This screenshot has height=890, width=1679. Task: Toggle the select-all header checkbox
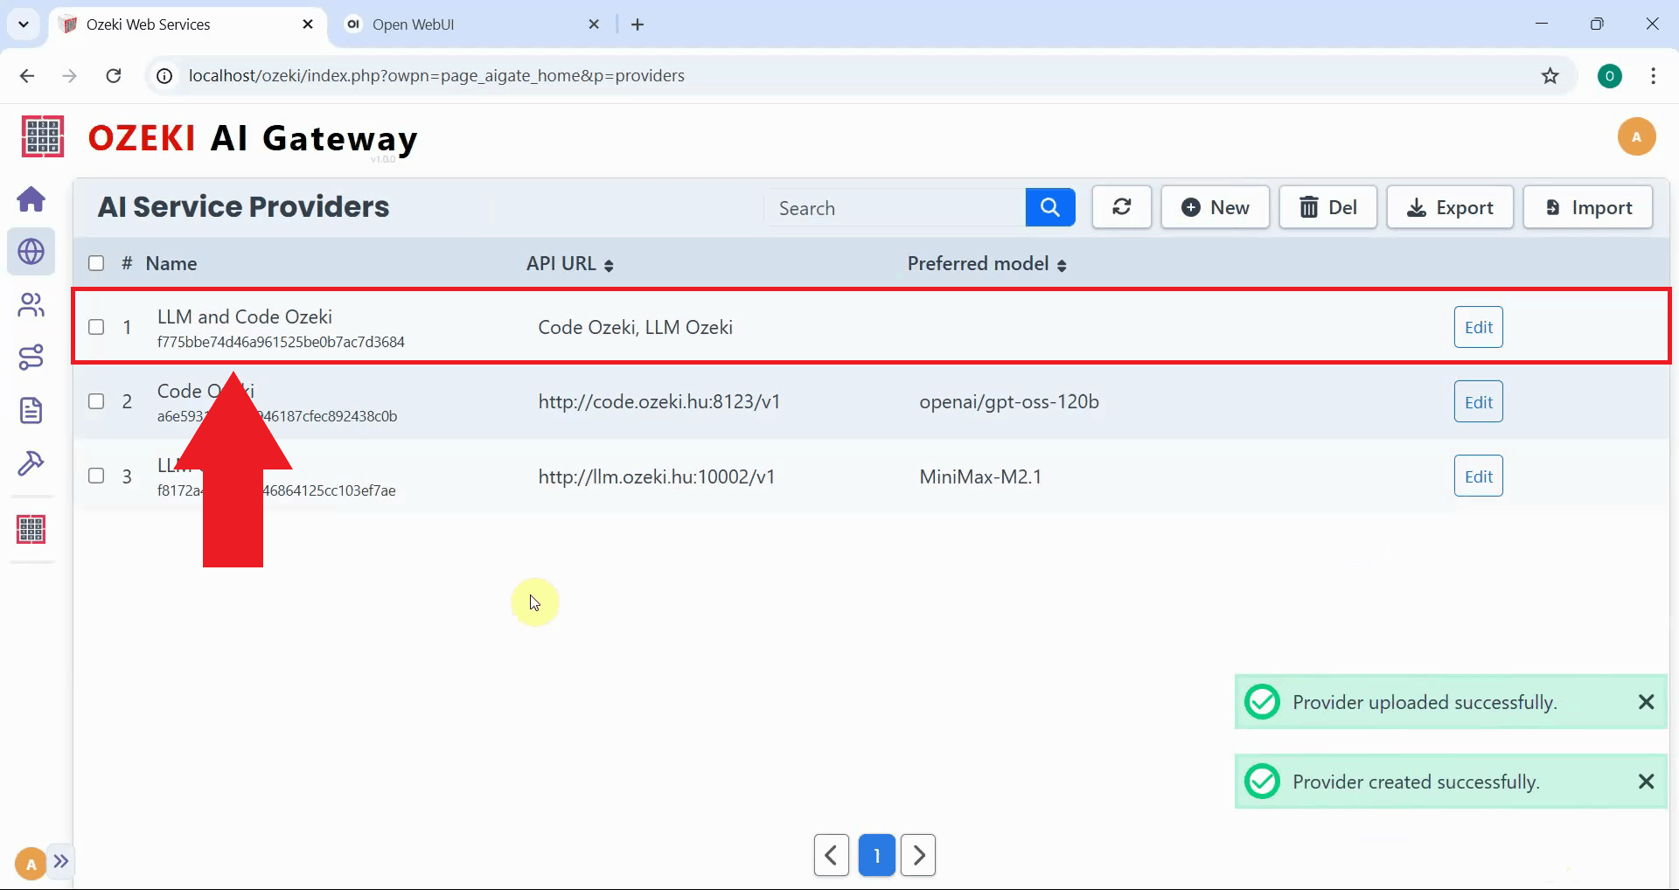[96, 263]
